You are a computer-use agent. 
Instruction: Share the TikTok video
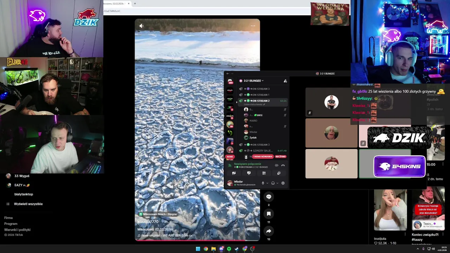click(x=269, y=231)
